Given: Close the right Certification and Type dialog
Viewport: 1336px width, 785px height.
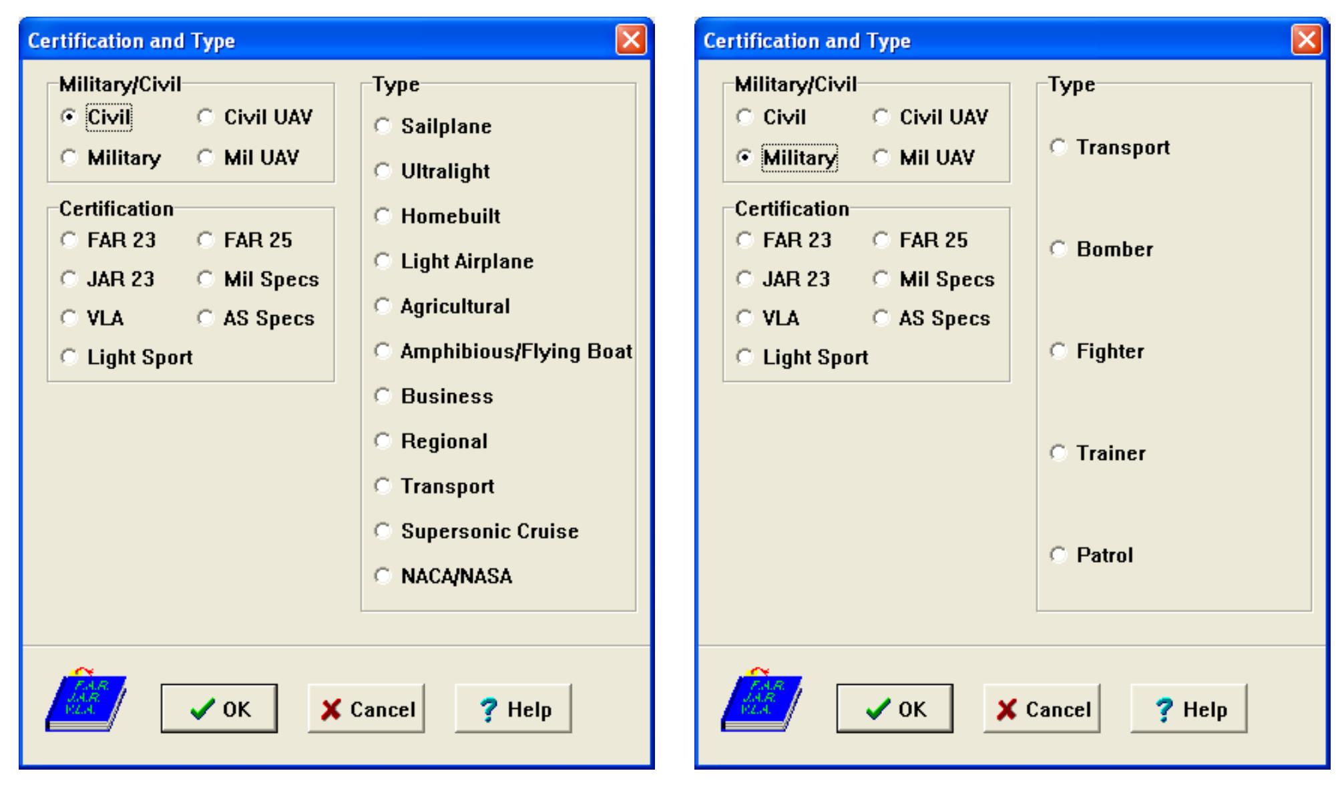Looking at the screenshot, I should coord(1306,41).
